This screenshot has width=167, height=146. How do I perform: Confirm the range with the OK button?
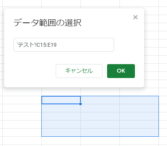tap(121, 71)
